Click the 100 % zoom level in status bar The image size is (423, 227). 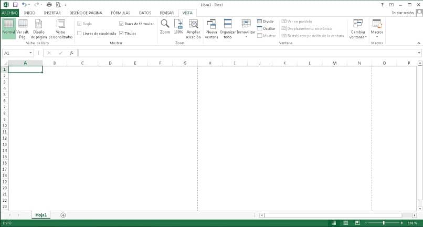(x=412, y=223)
